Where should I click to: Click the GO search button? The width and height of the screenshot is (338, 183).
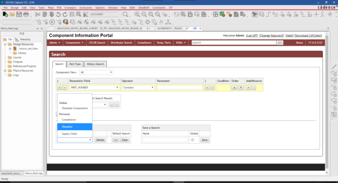coord(280,43)
